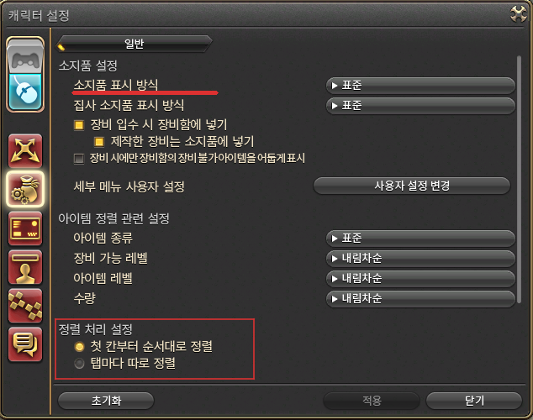This screenshot has width=533, height=420.
Task: Open the 장비 가능 레벨 sort dropdown
Action: (x=420, y=259)
